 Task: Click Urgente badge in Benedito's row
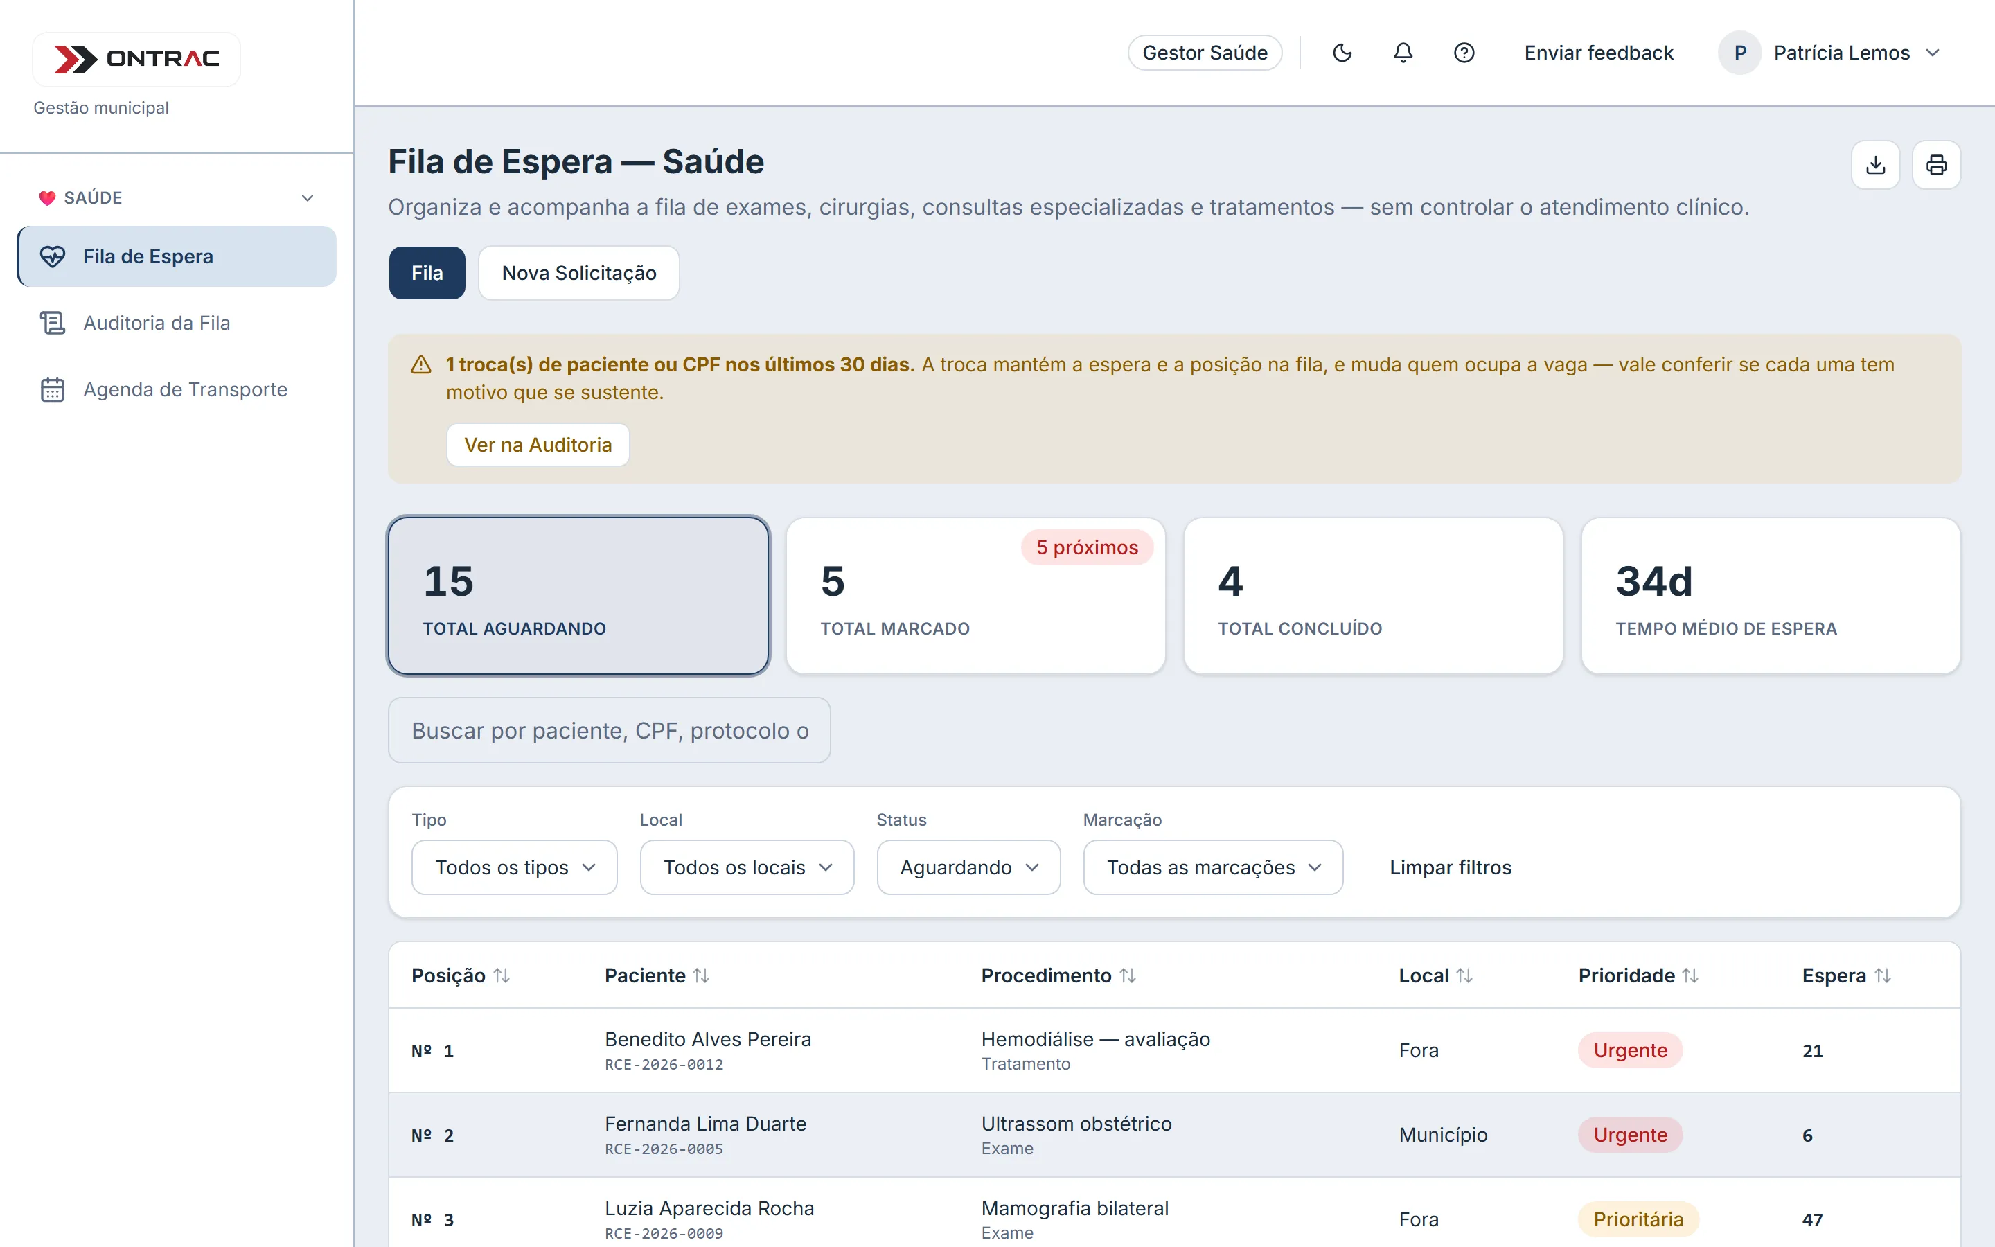coord(1630,1050)
